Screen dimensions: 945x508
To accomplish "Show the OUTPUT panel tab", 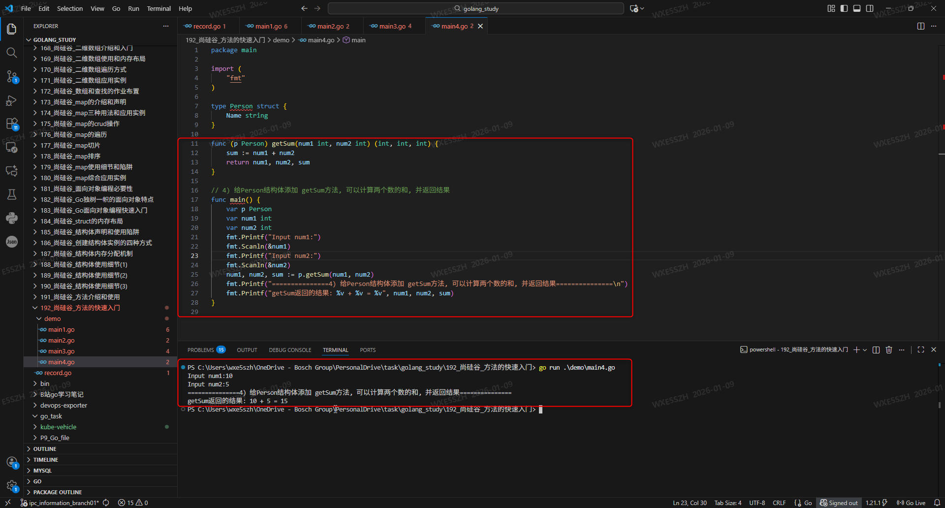I will tap(247, 350).
